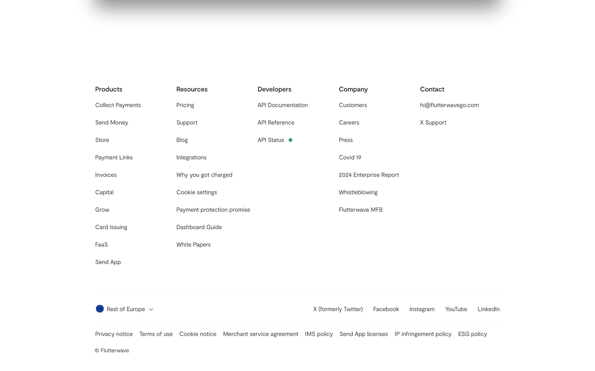Click the Company column heading
The width and height of the screenshot is (595, 371).
pos(353,89)
